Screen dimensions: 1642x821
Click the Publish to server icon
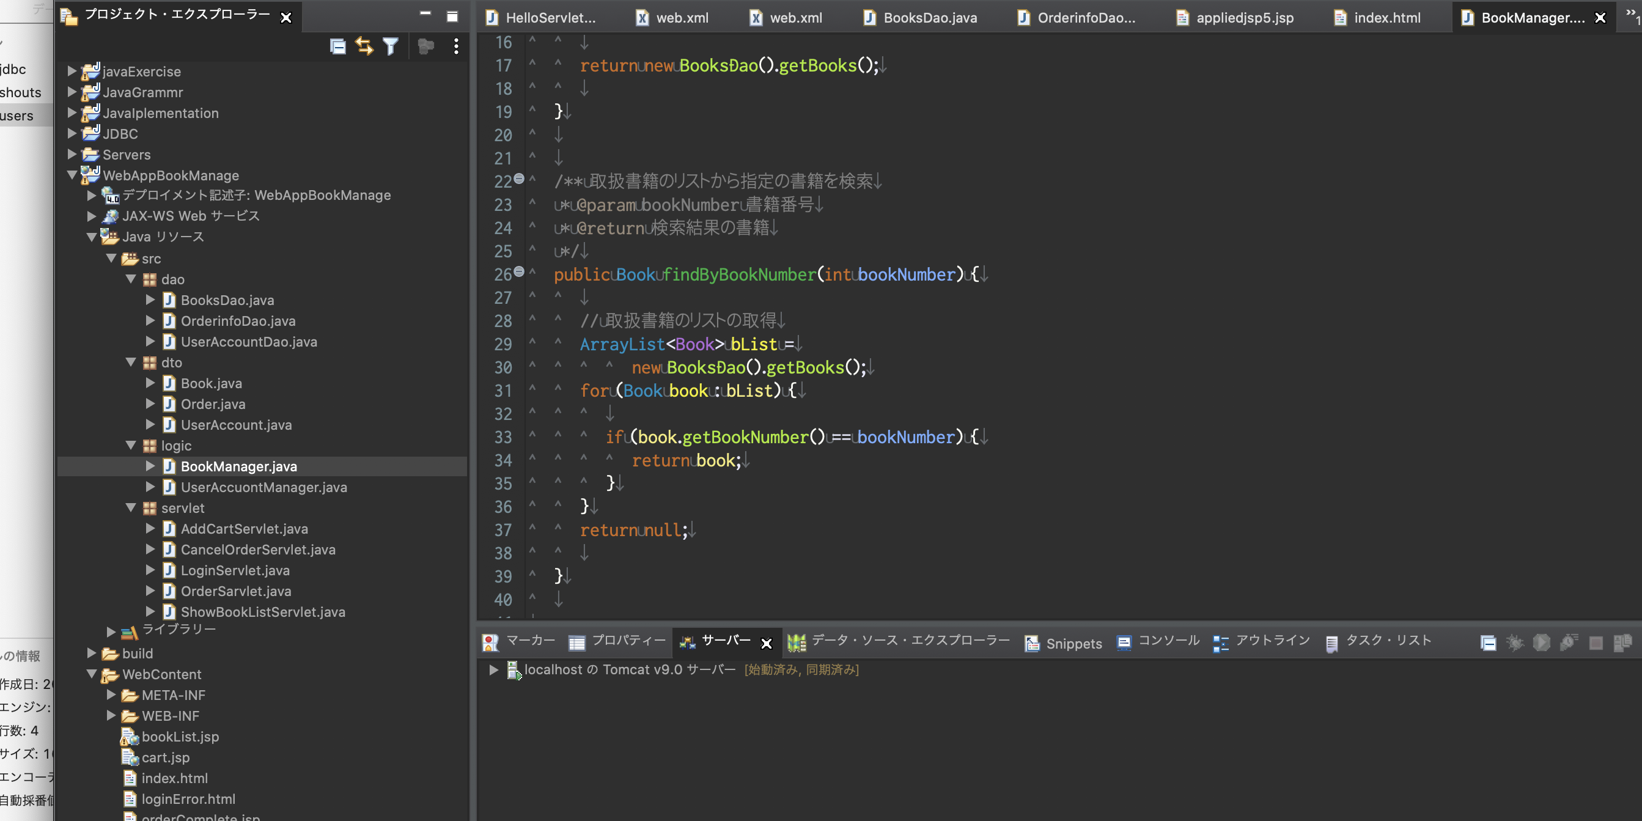1622,642
